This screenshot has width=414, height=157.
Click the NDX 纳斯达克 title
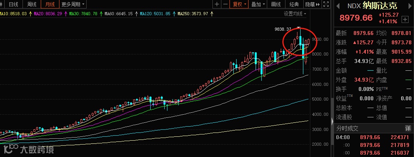(x=372, y=6)
